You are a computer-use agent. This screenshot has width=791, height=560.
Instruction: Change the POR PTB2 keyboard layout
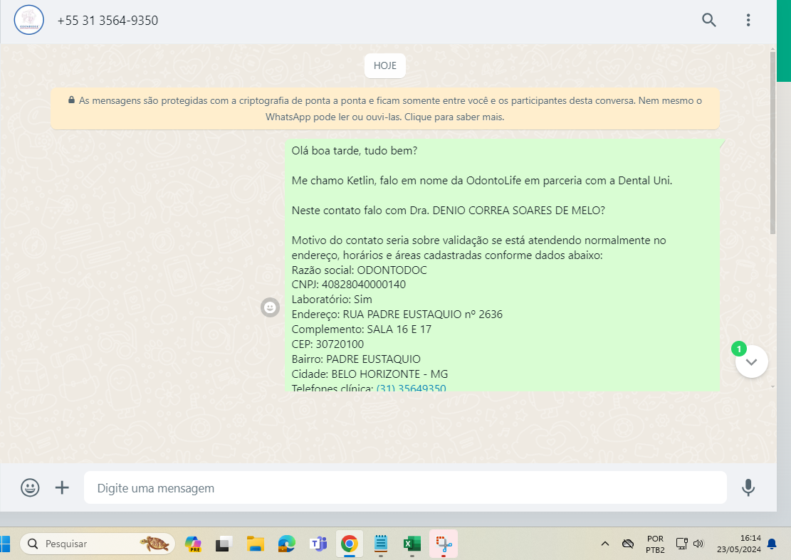(655, 544)
